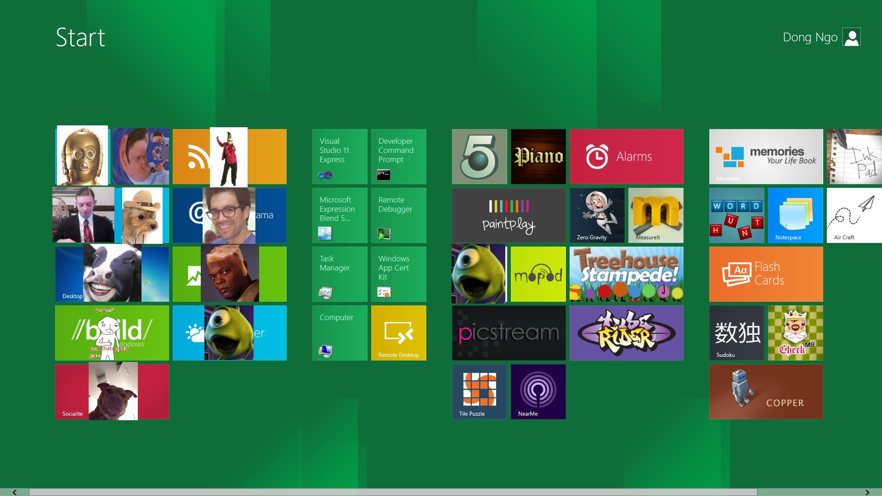Open Task Manager tile
Viewport: 882px width, 496px height.
[x=339, y=274]
